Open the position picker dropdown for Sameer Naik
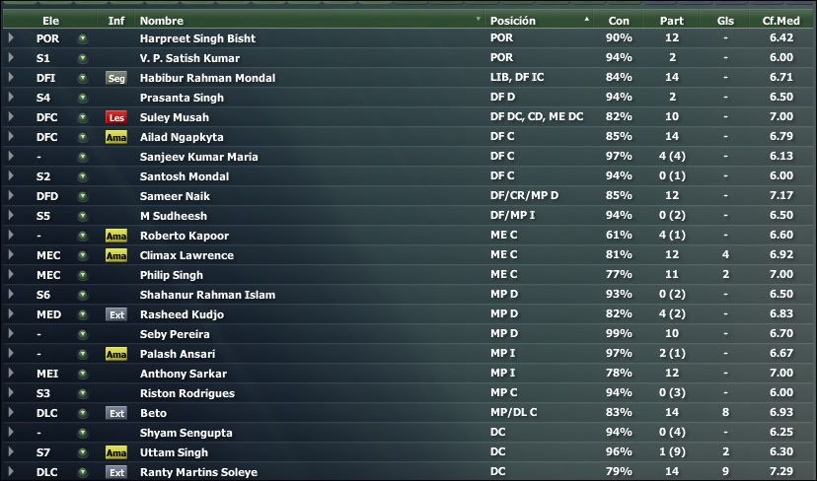The width and height of the screenshot is (817, 481). coord(82,196)
